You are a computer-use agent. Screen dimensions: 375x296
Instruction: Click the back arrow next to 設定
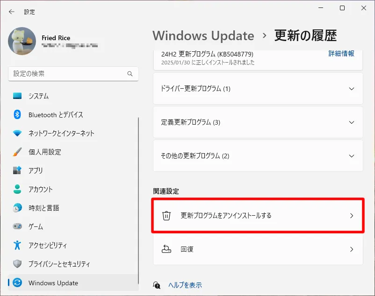12,12
